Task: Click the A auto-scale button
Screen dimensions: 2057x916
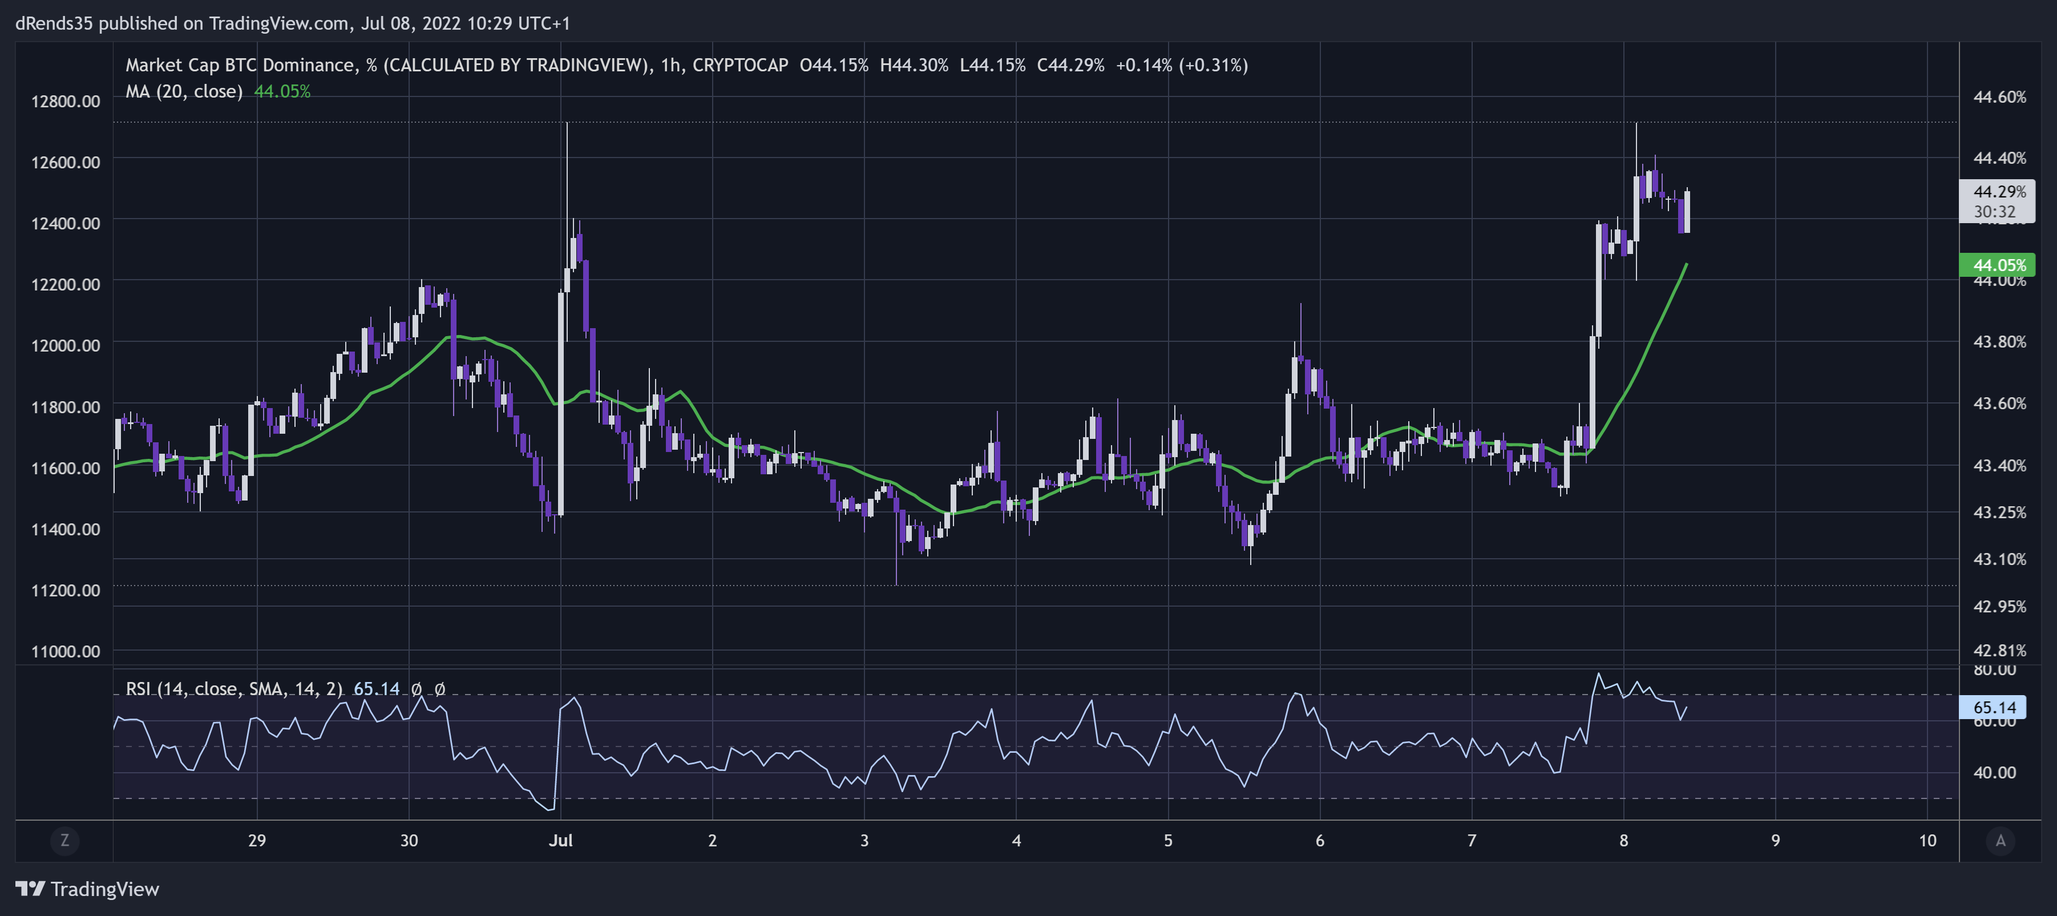Action: tap(2001, 840)
